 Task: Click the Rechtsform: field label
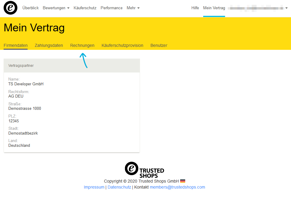pyautogui.click(x=19, y=92)
